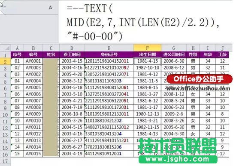Click the 性别 header cell

pyautogui.click(x=193, y=55)
